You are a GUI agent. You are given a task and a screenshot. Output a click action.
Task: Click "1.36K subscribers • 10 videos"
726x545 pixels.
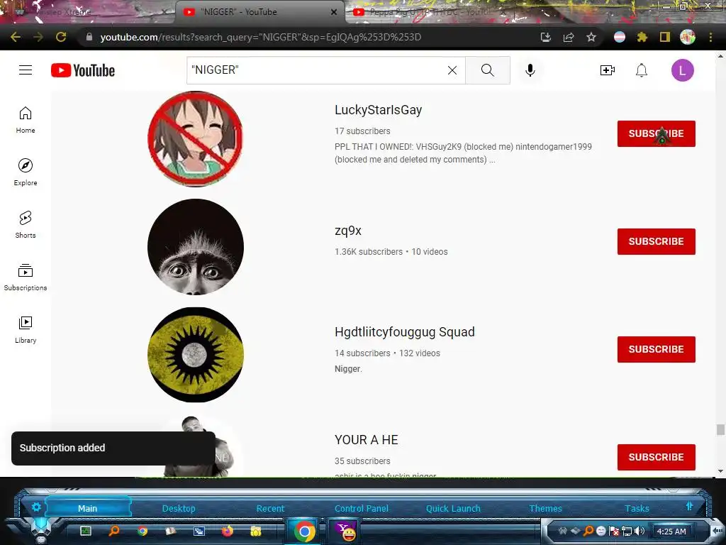pyautogui.click(x=391, y=252)
